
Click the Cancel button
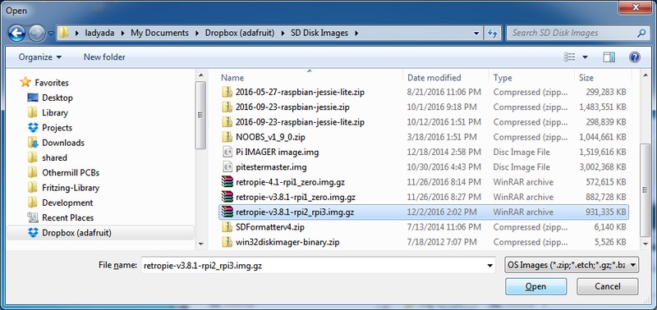[608, 286]
